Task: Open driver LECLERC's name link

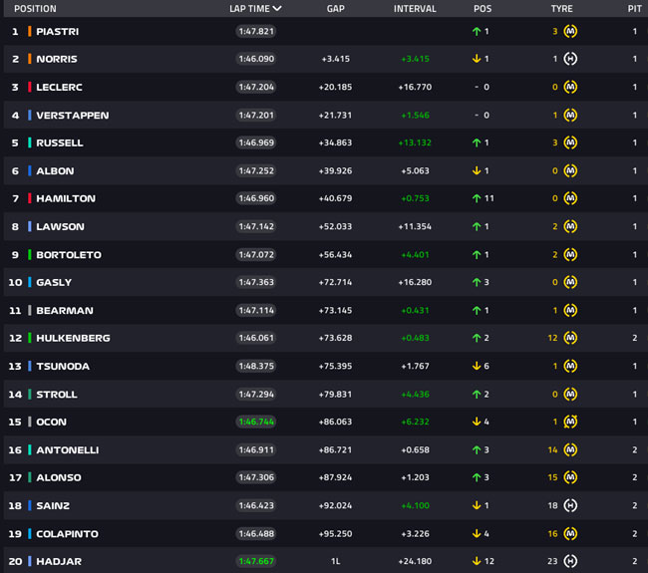Action: [x=60, y=87]
